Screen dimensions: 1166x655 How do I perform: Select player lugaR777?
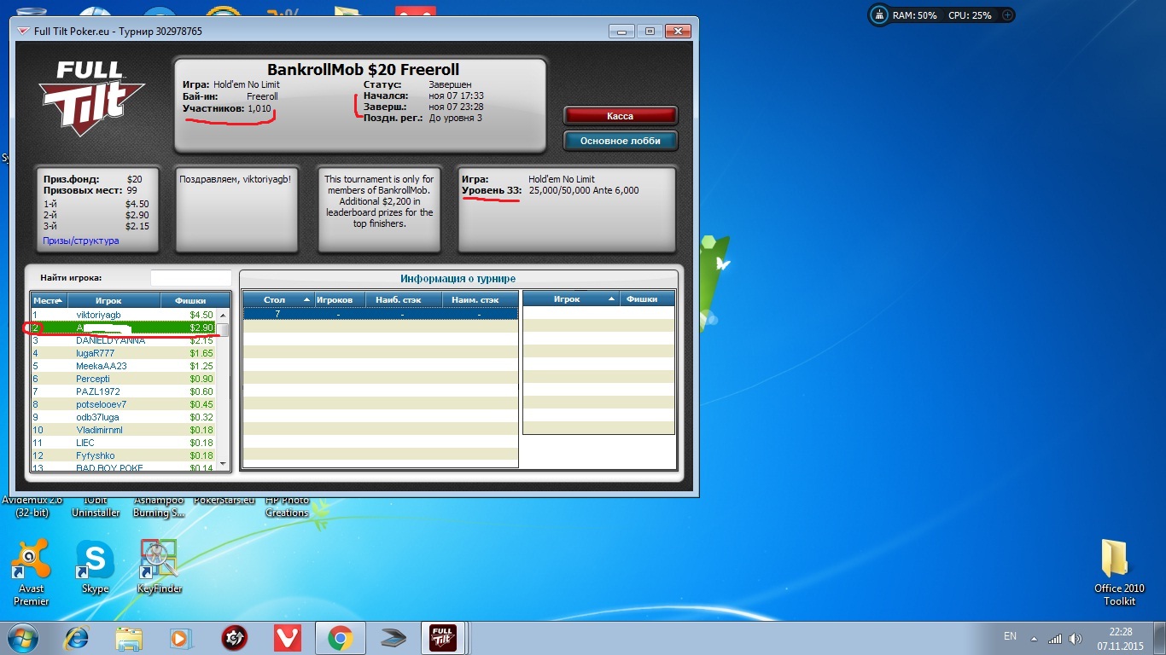click(x=123, y=353)
